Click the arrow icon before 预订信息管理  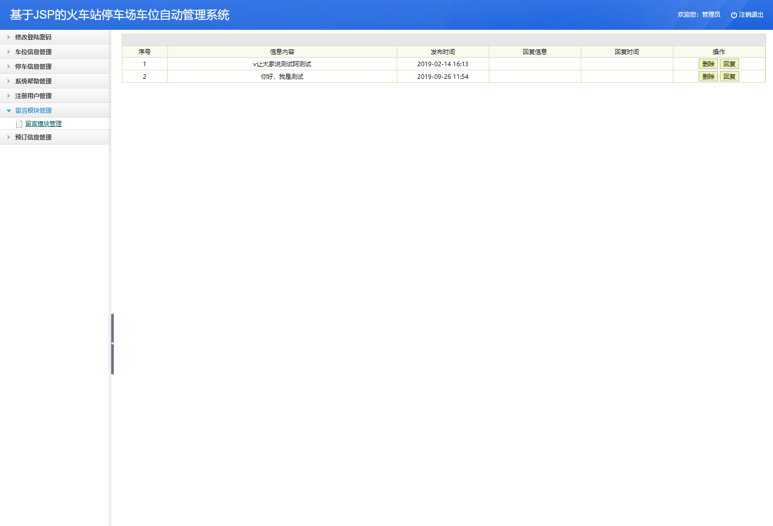click(8, 137)
